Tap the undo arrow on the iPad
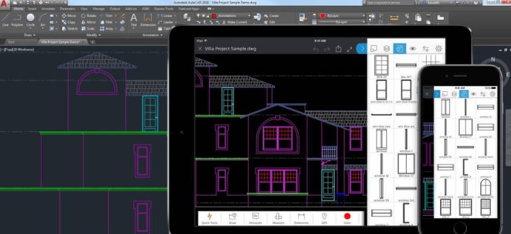The height and width of the screenshot is (234, 511). (315, 49)
